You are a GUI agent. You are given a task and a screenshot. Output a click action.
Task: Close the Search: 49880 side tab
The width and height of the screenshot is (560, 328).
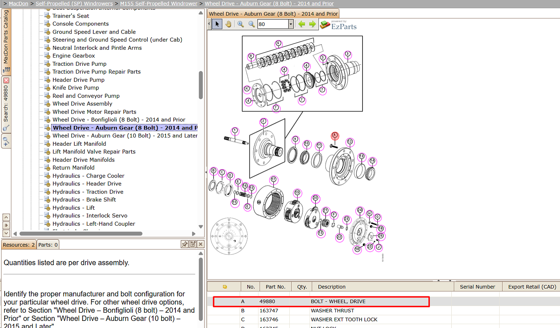6,80
